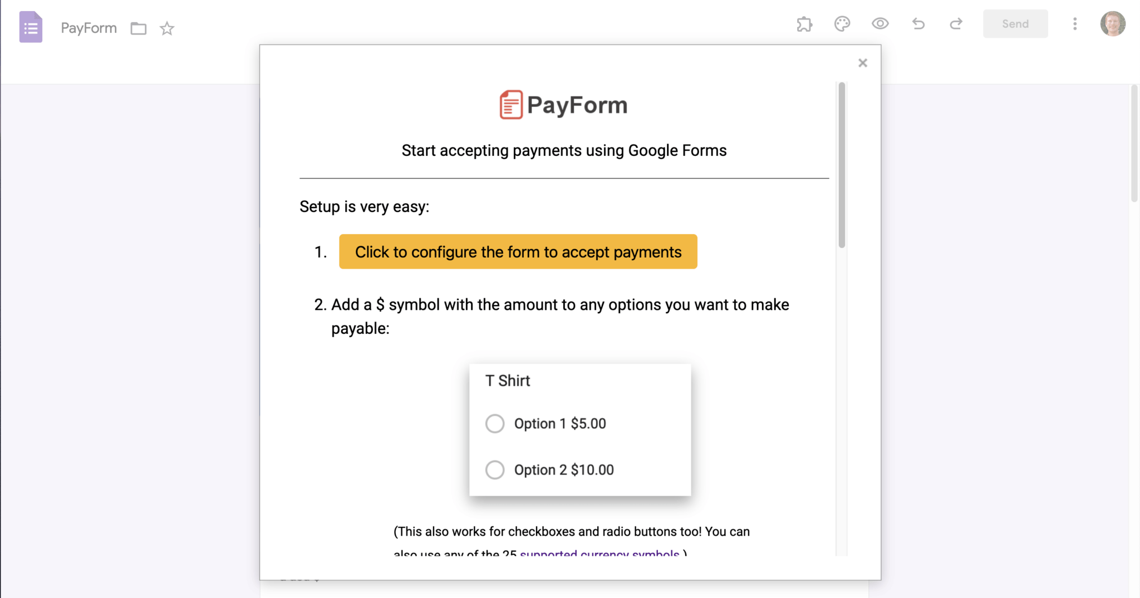The width and height of the screenshot is (1140, 598).
Task: Click the PayForm title to rename it
Action: click(89, 28)
